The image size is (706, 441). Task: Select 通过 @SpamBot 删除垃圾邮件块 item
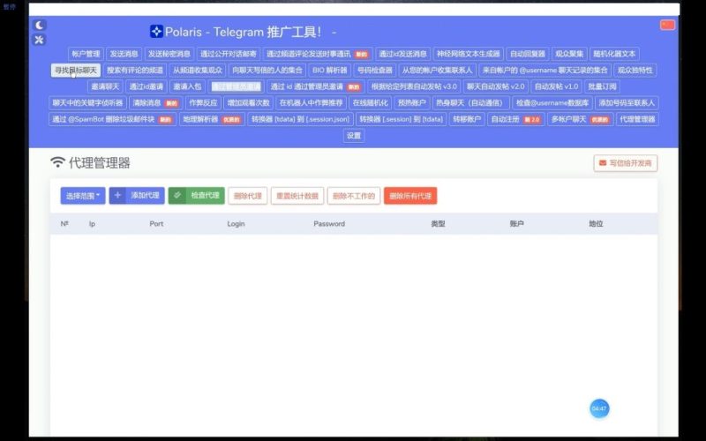pos(112,119)
